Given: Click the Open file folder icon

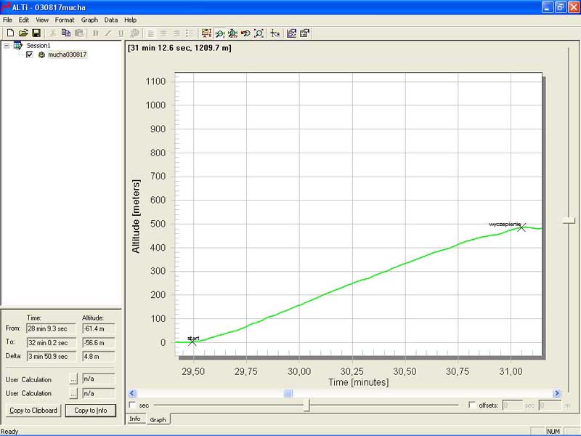Looking at the screenshot, I should coord(23,33).
